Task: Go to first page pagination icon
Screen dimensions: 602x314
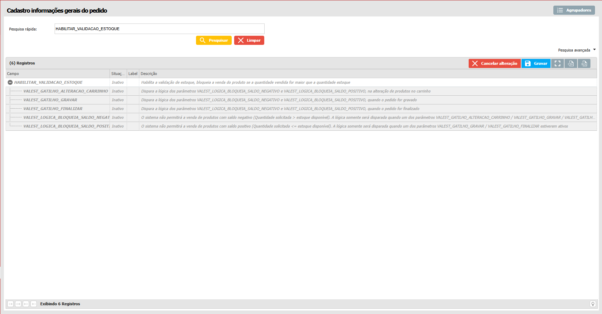Action: (10, 304)
